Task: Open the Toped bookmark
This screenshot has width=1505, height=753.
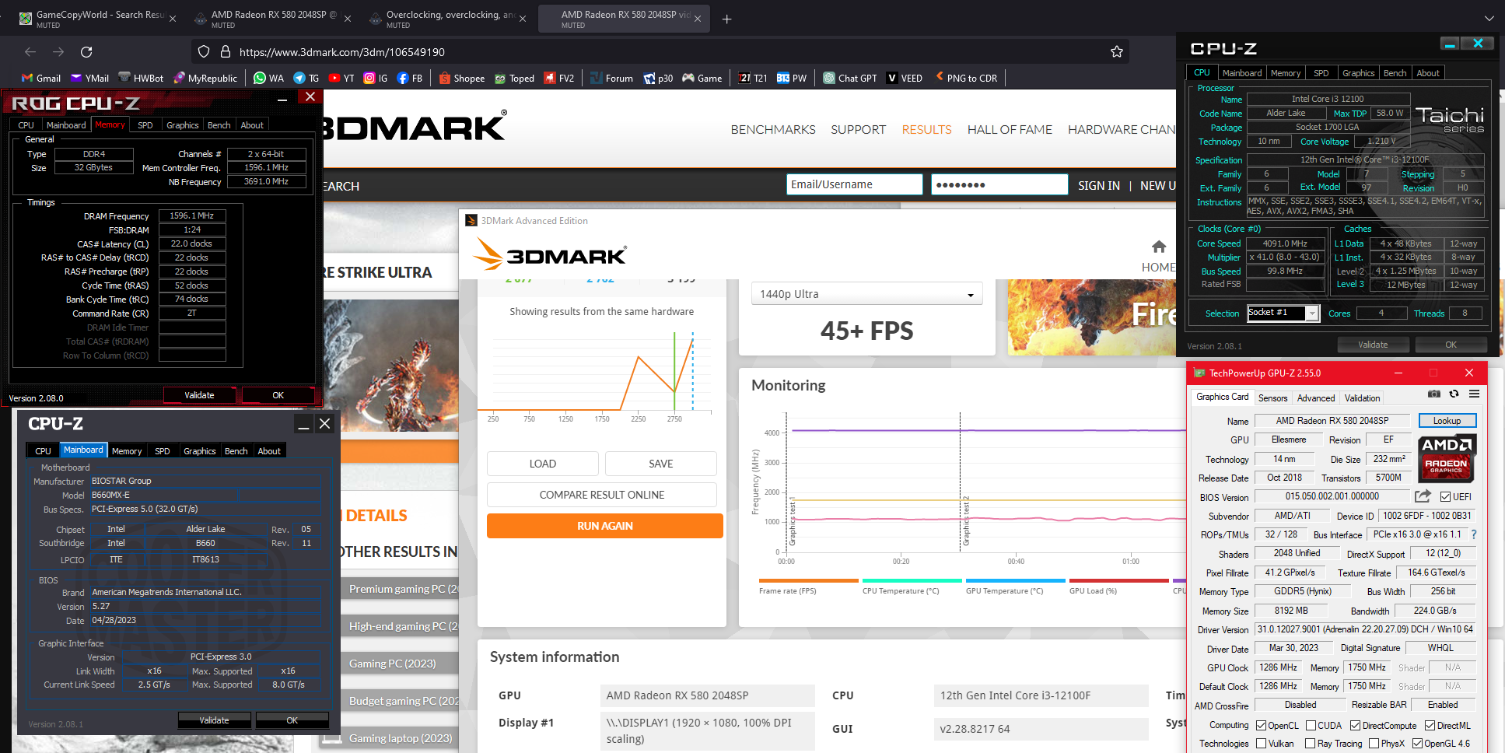Action: [x=515, y=78]
